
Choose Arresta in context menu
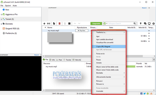[109, 63]
